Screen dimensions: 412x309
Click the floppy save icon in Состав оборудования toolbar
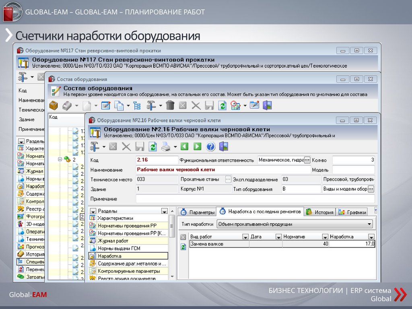tap(209, 106)
